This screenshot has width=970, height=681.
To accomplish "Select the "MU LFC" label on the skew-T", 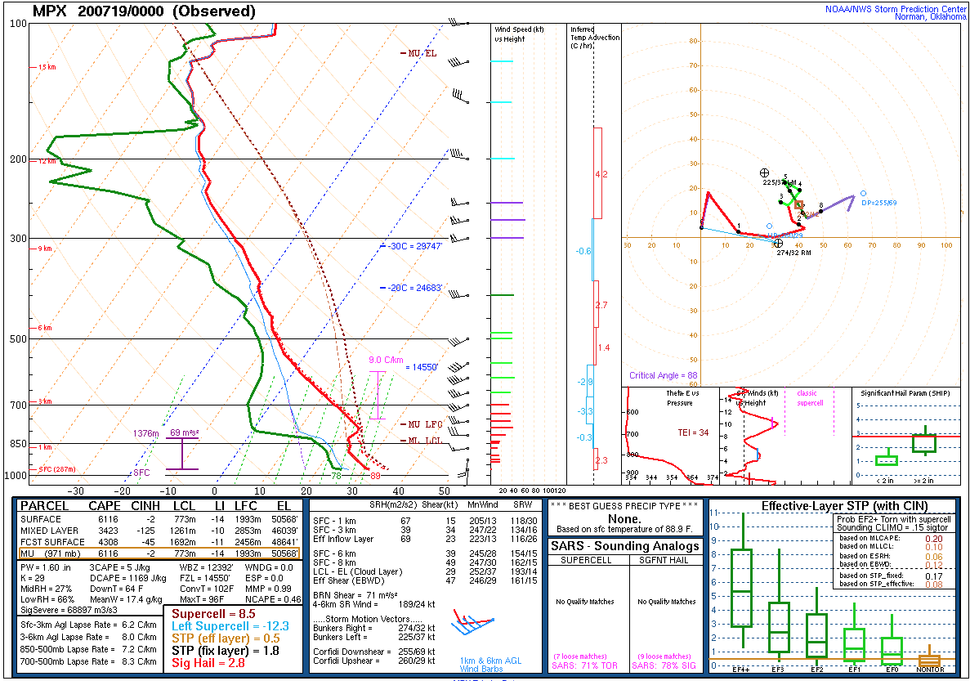I will (x=425, y=424).
